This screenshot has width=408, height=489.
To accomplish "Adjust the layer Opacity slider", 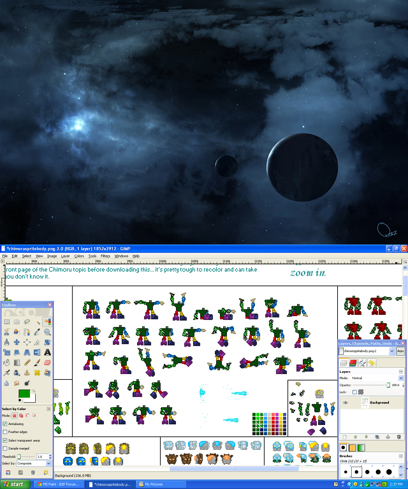I will (371, 385).
